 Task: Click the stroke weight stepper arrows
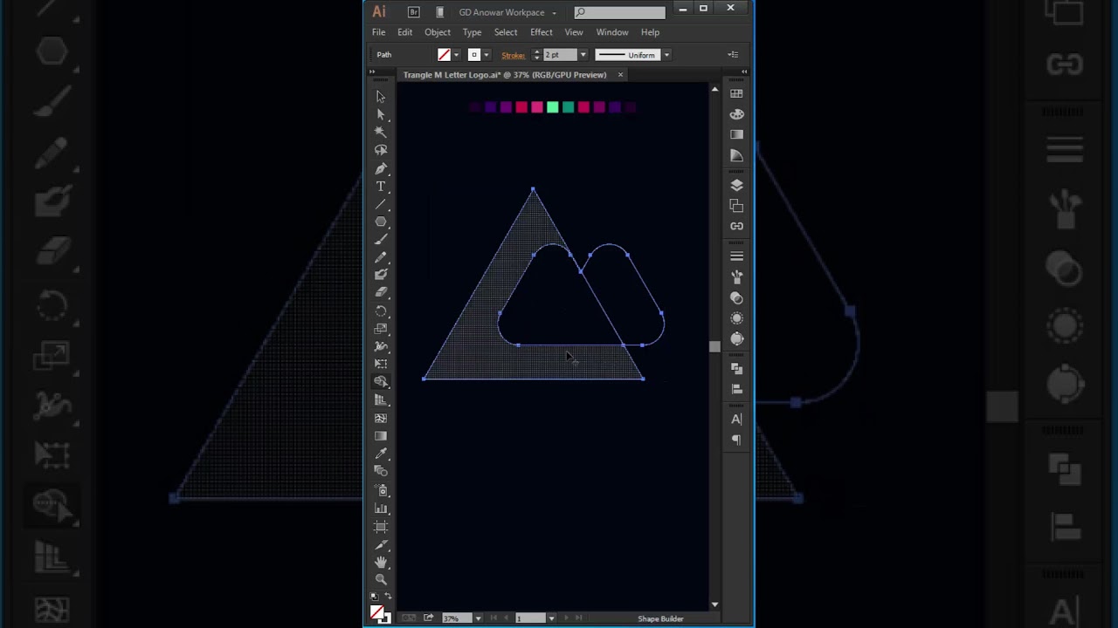click(x=536, y=55)
